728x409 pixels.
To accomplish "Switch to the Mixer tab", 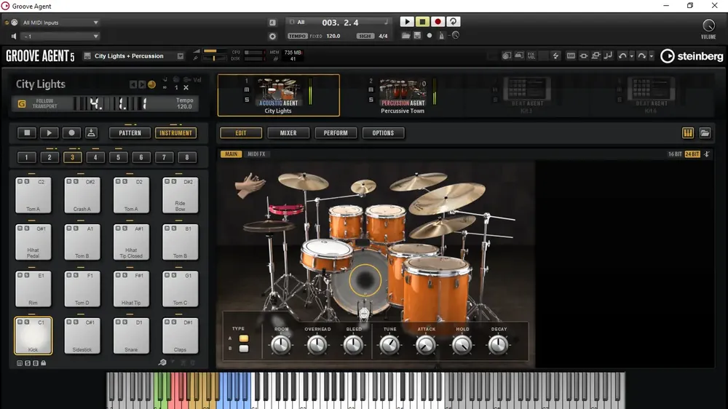I will coord(288,133).
